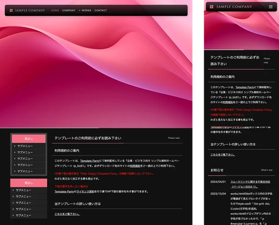Screen dimensions: 279x225
Task: Click こちらをご覧下さい link in mobile view
Action: [x=223, y=155]
